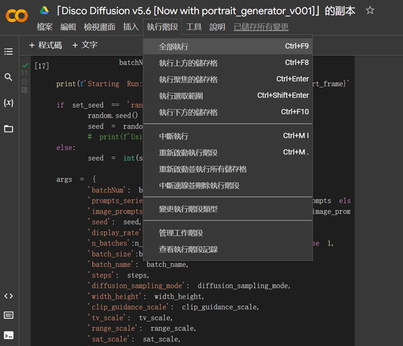
Task: Click the 'width_height' code line
Action: (146, 297)
